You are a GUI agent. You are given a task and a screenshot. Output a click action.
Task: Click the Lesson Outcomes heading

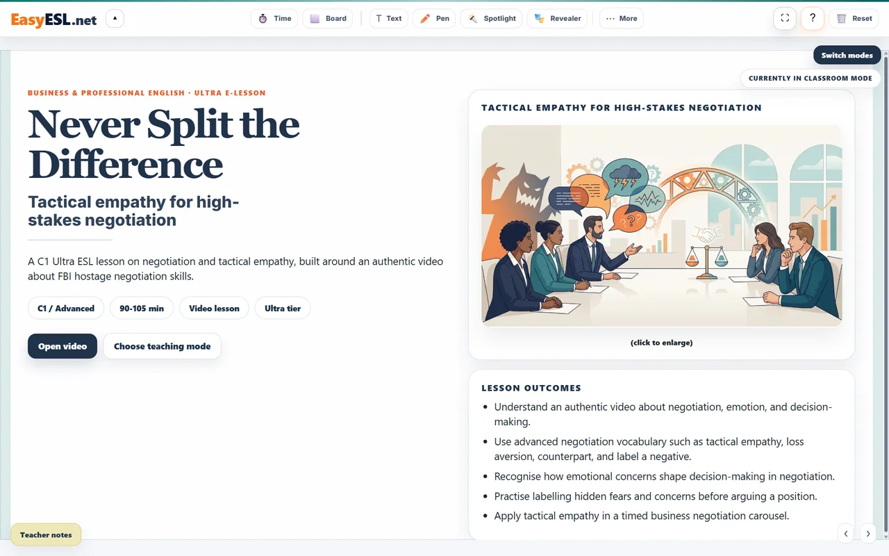click(x=531, y=389)
